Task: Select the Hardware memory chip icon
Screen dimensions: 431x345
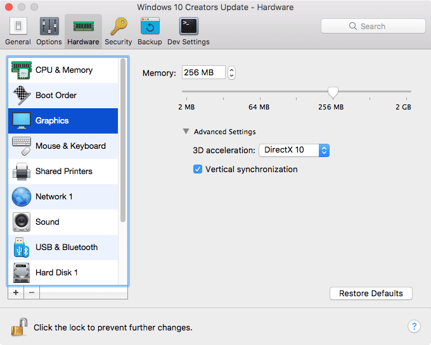Action: (83, 27)
